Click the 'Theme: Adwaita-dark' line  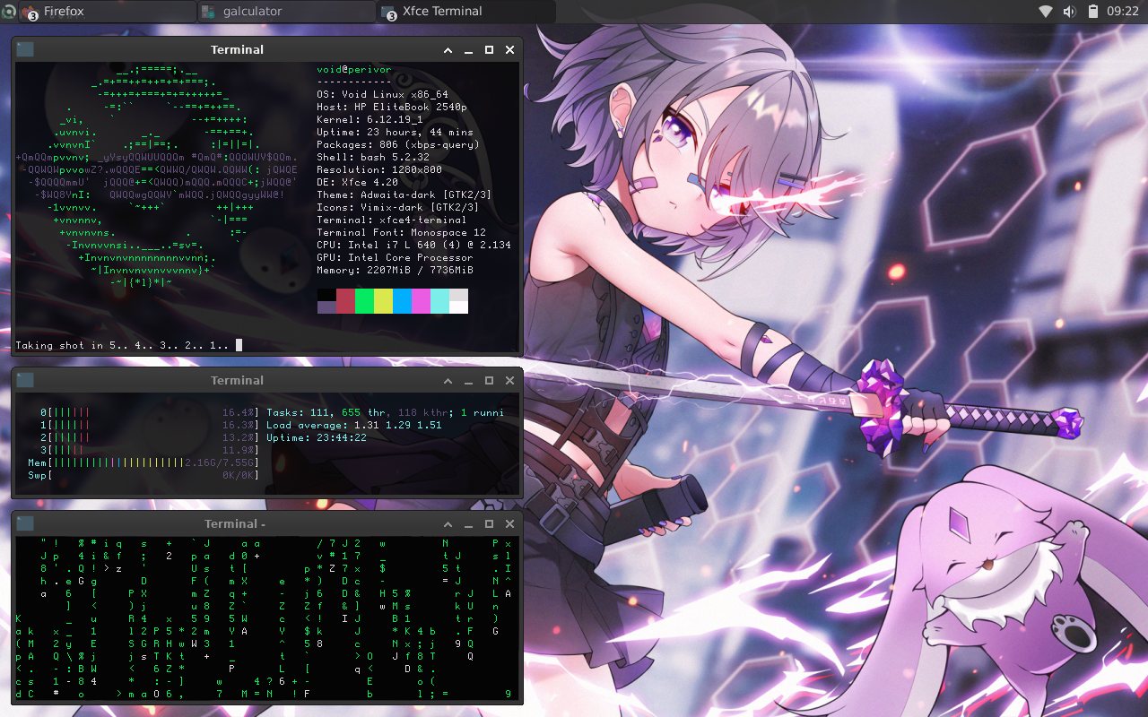(398, 194)
